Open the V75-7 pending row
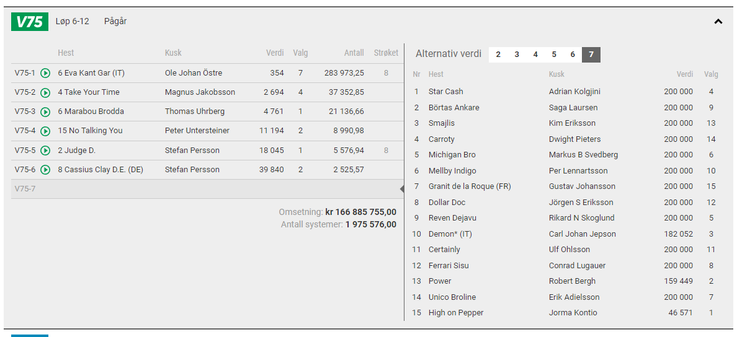The image size is (737, 337). (x=25, y=189)
